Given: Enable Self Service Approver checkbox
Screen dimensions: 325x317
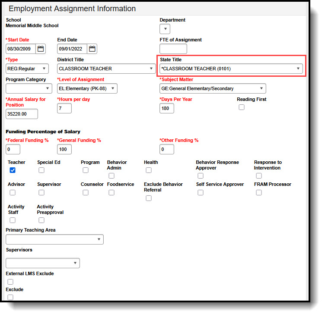Looking at the screenshot, I should pos(201,192).
